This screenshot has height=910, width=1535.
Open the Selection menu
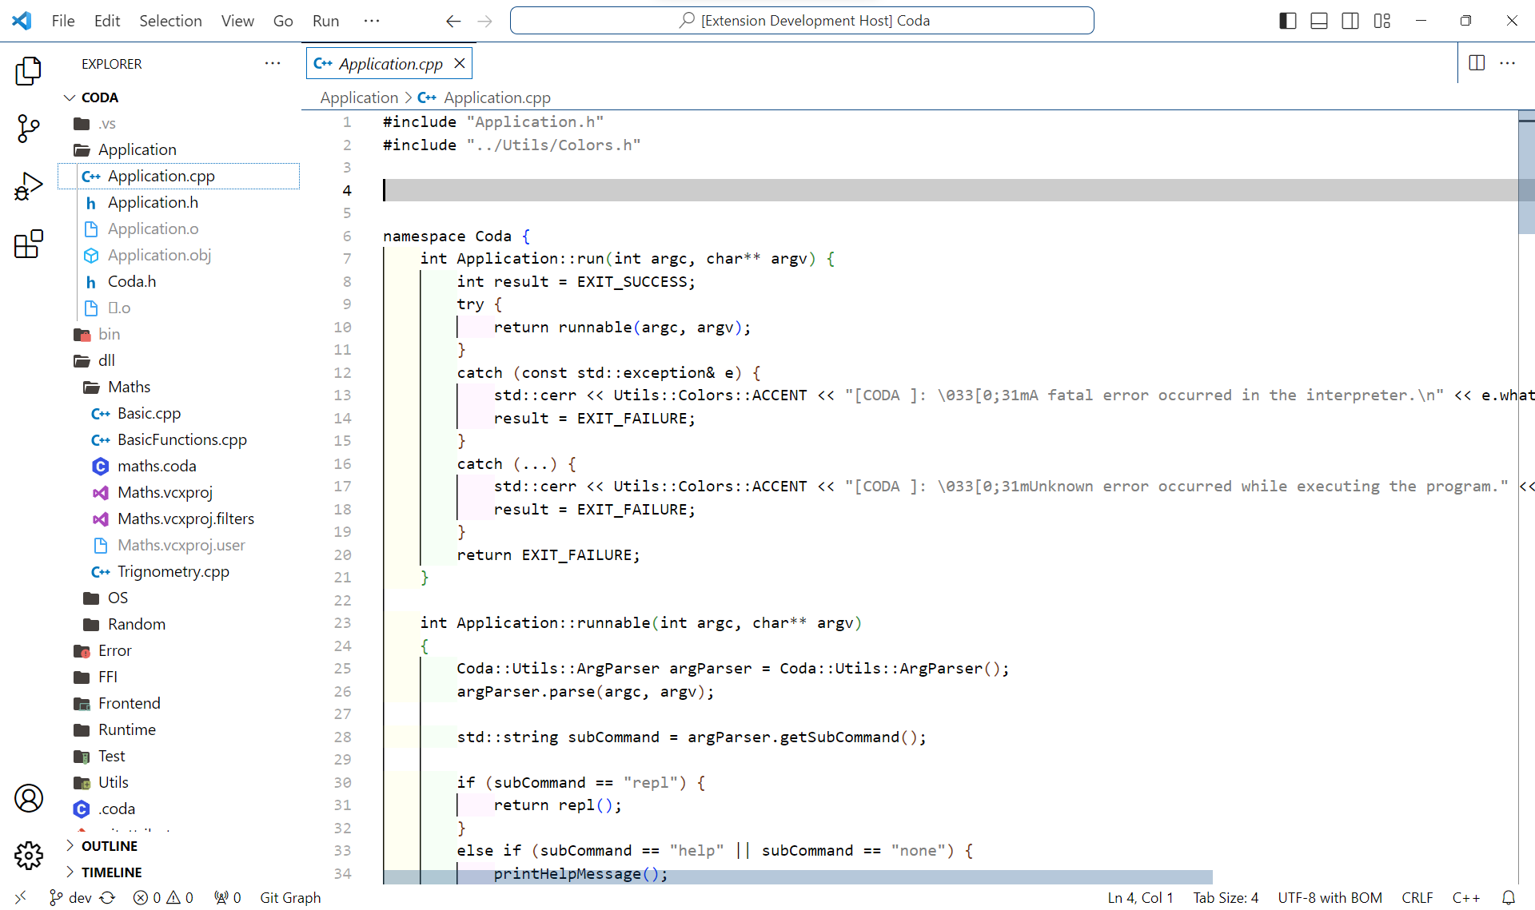click(x=170, y=21)
